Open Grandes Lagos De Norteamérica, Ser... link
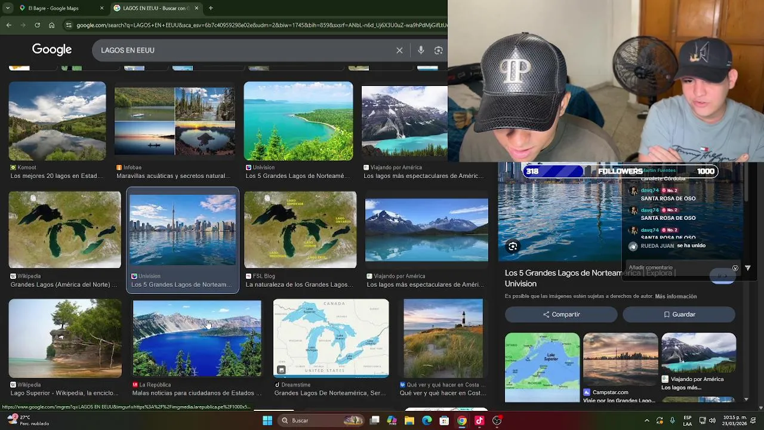 [x=330, y=393]
